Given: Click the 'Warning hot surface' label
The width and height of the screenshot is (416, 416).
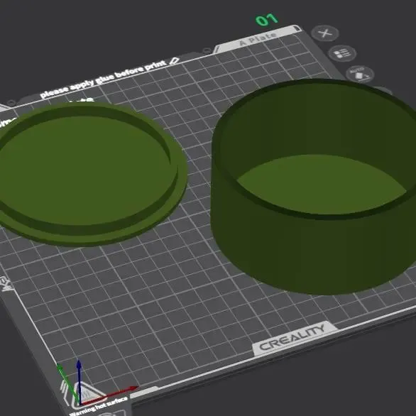Looking at the screenshot, I should pyautogui.click(x=98, y=406).
